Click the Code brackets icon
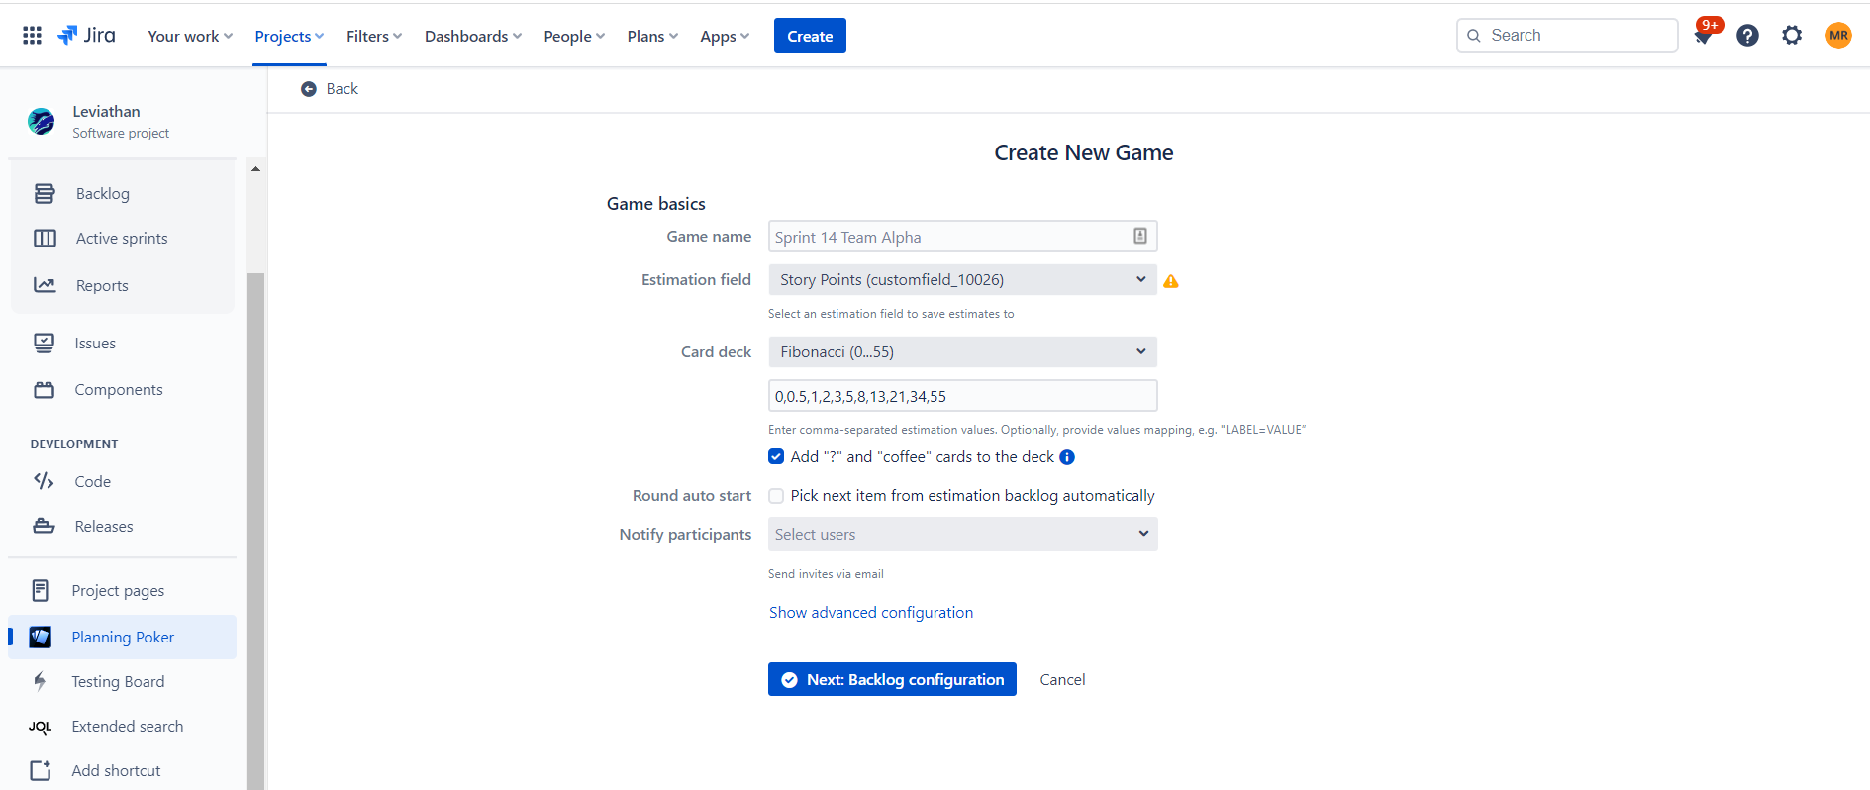1870x790 pixels. [45, 481]
